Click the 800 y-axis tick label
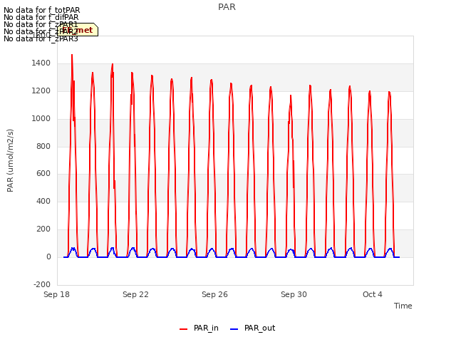The height and width of the screenshot is (342, 456). click(43, 147)
